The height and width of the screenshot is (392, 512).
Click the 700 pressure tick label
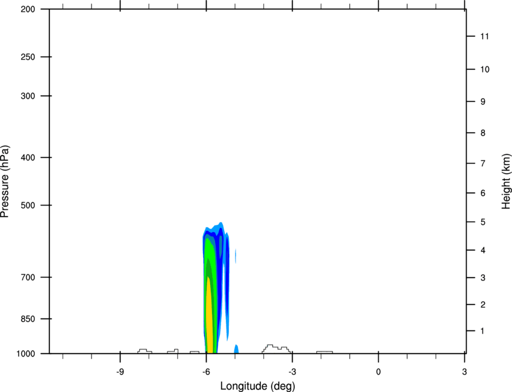(28, 277)
